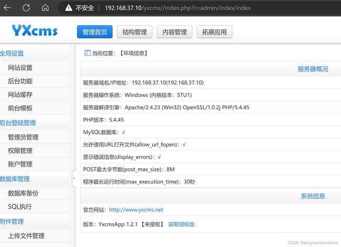This screenshot has width=341, height=247.
Task: Open the 管理首页 tab
Action: (94, 32)
